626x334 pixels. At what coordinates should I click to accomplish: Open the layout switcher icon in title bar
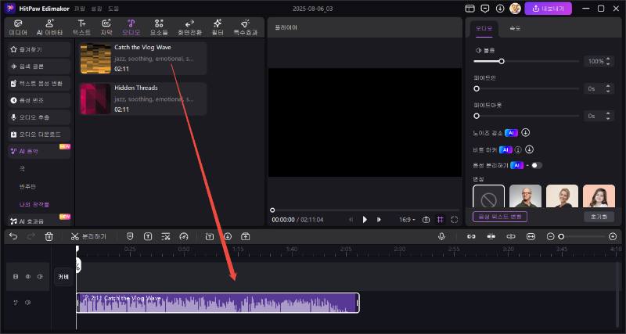(470, 9)
